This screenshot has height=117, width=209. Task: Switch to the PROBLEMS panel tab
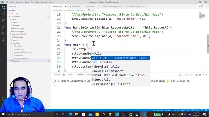[57, 75]
